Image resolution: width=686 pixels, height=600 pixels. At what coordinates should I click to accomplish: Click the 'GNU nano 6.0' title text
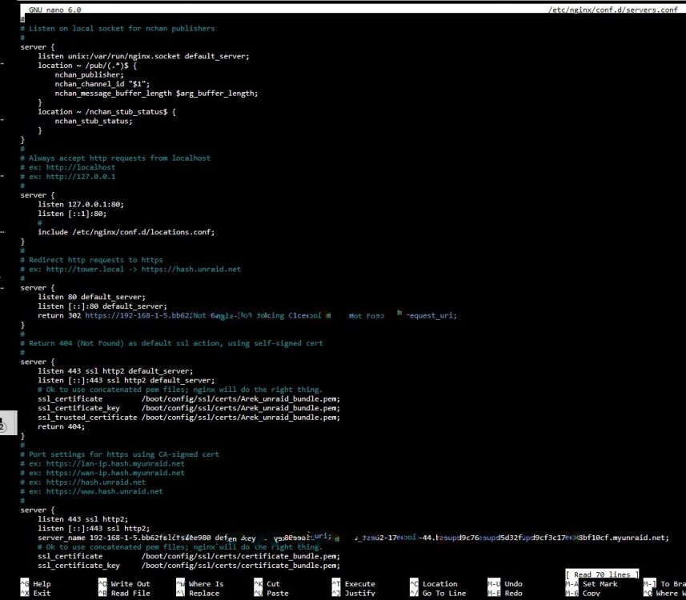click(x=54, y=10)
